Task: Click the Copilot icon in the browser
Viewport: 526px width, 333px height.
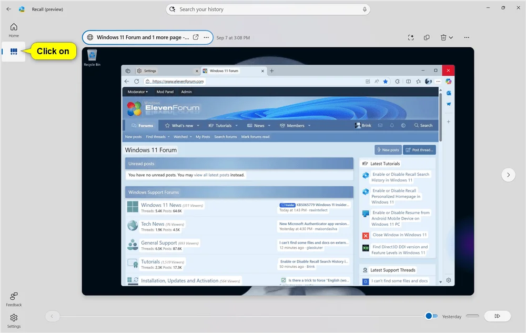Action: 449,82
